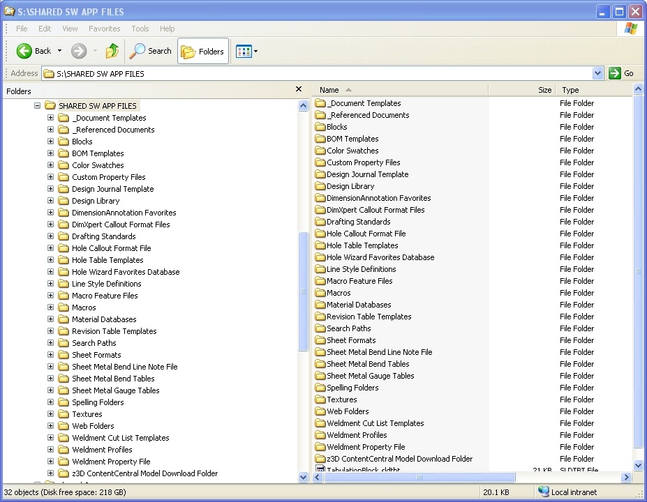Select DimensionAnnotation Favorites in file list
Screen dimensions: 647x502
coord(379,198)
